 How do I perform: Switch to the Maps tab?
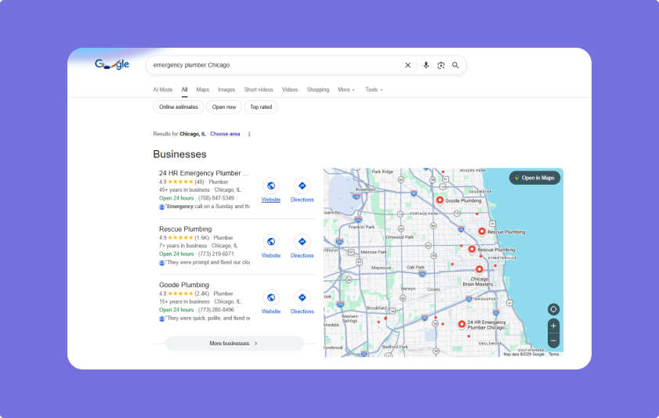[x=203, y=90]
